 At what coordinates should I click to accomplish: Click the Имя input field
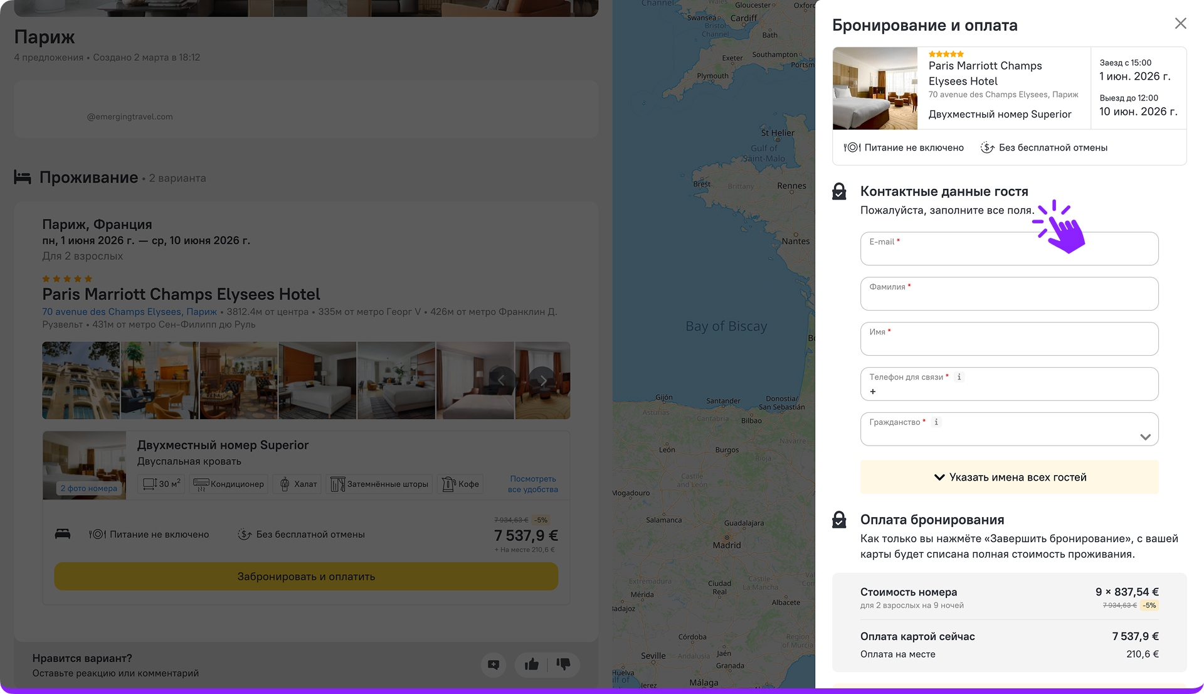1009,343
